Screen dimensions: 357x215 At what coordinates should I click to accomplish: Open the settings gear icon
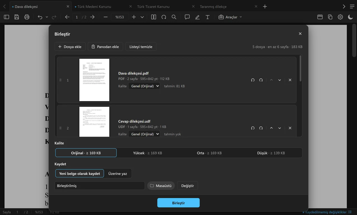340,17
